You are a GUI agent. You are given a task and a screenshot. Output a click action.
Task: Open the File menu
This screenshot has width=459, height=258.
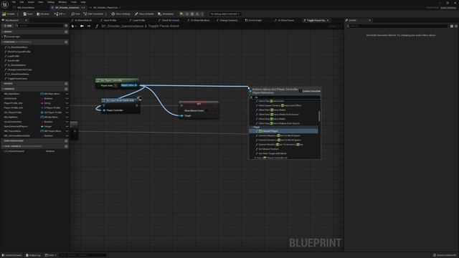coord(14,2)
